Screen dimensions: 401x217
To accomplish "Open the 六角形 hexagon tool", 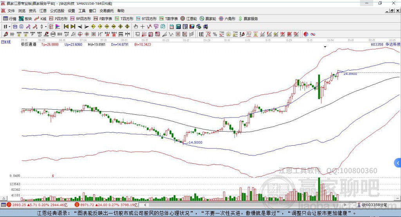I will [x=227, y=19].
